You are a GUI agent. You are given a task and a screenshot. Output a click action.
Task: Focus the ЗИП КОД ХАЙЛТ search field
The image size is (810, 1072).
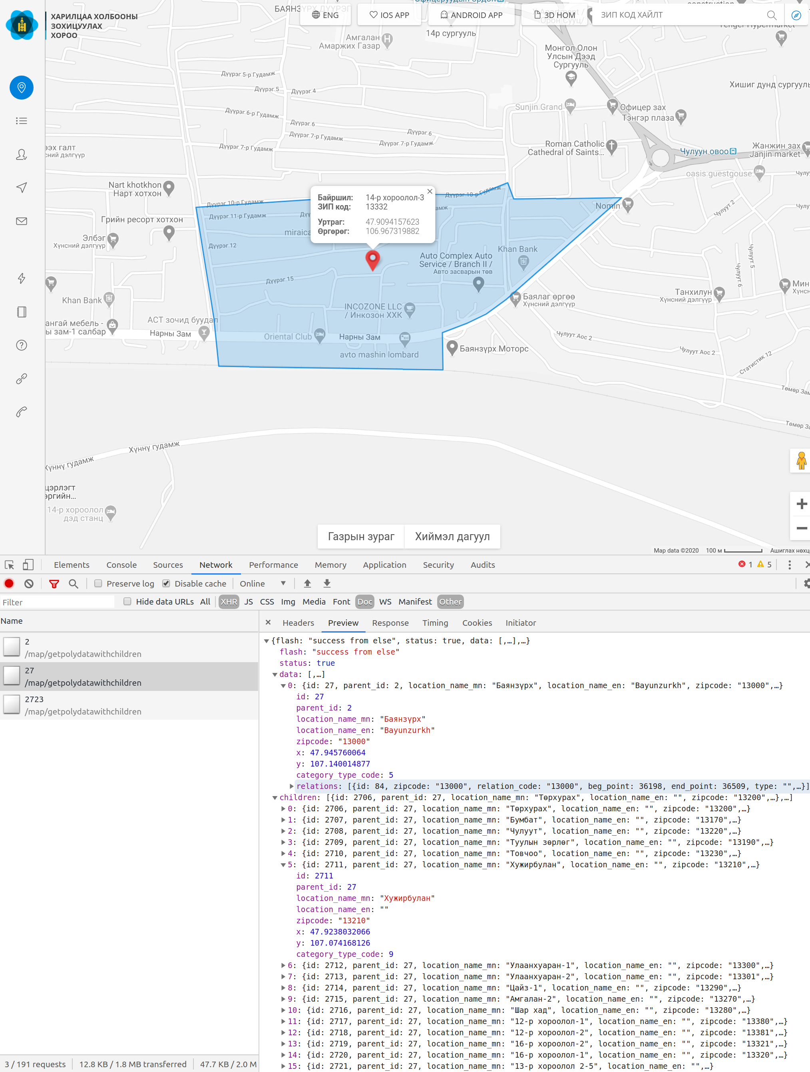678,15
